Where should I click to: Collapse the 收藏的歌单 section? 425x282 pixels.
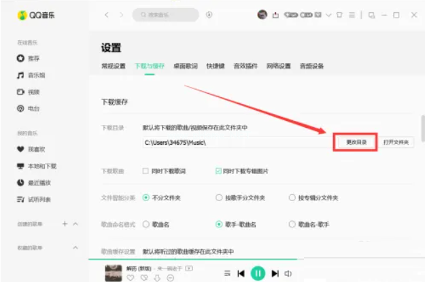pyautogui.click(x=75, y=248)
